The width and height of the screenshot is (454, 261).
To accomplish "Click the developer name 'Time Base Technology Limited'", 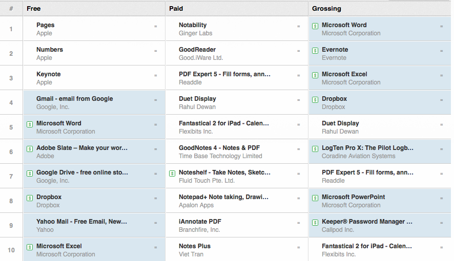I will (x=220, y=156).
